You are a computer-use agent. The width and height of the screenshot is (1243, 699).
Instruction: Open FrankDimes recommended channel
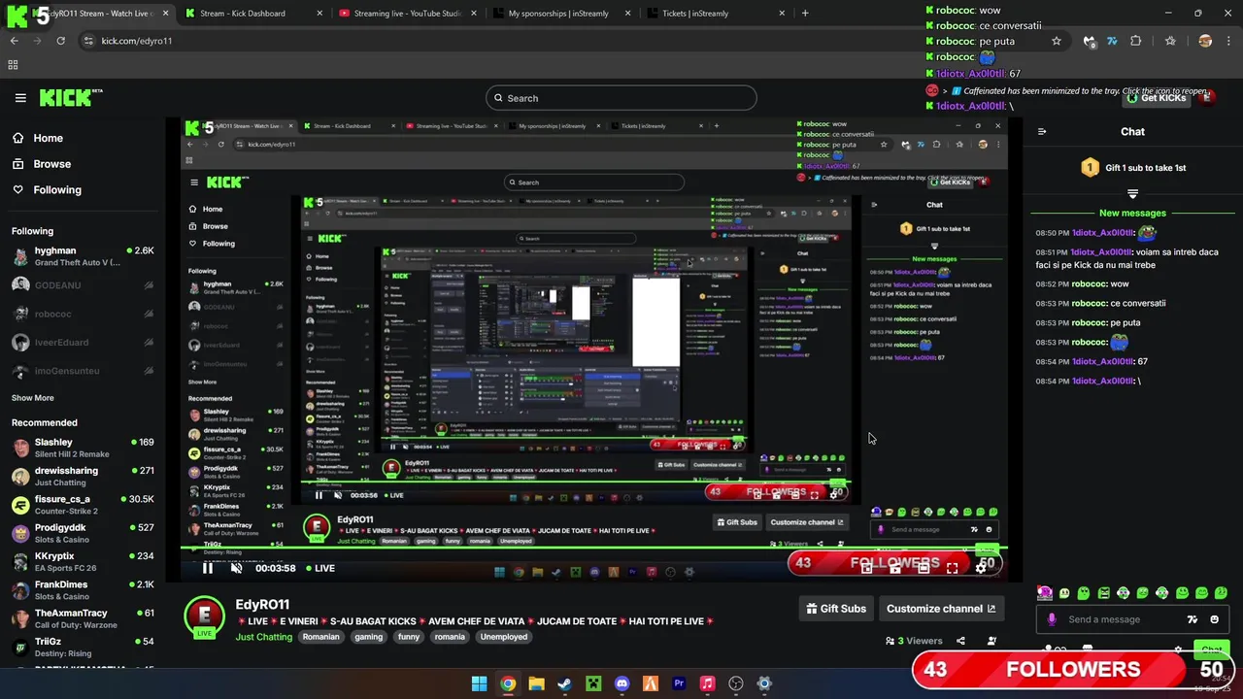[83, 590]
